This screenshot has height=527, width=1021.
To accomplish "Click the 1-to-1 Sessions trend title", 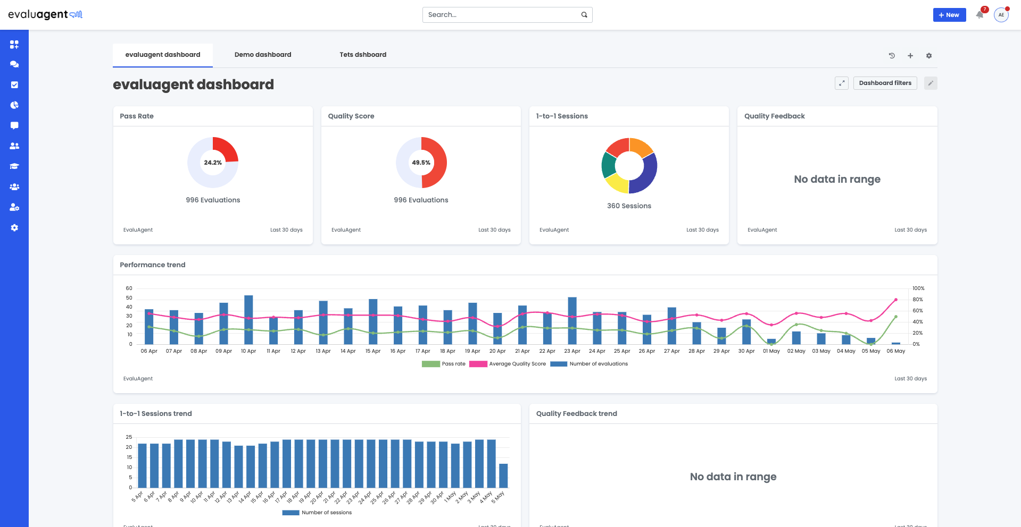I will 156,414.
